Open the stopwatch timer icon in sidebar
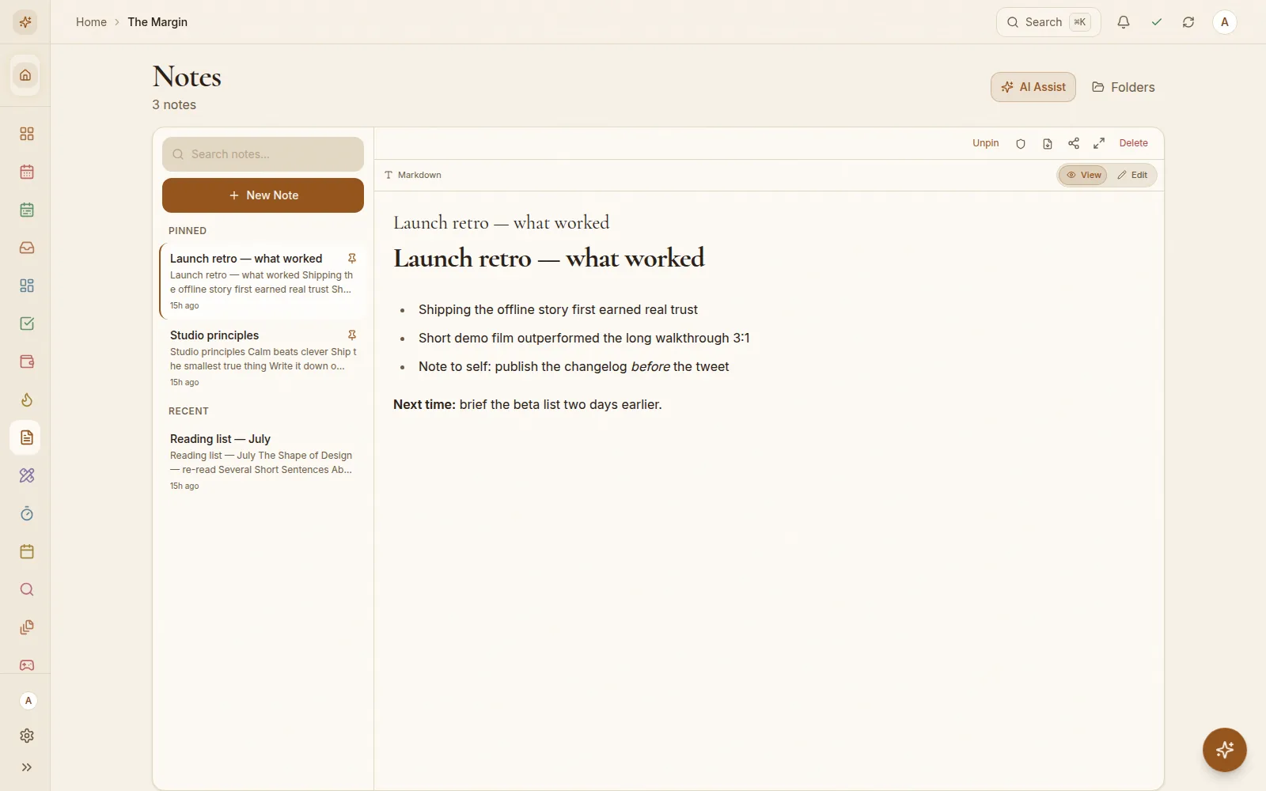1266x791 pixels. pos(27,513)
